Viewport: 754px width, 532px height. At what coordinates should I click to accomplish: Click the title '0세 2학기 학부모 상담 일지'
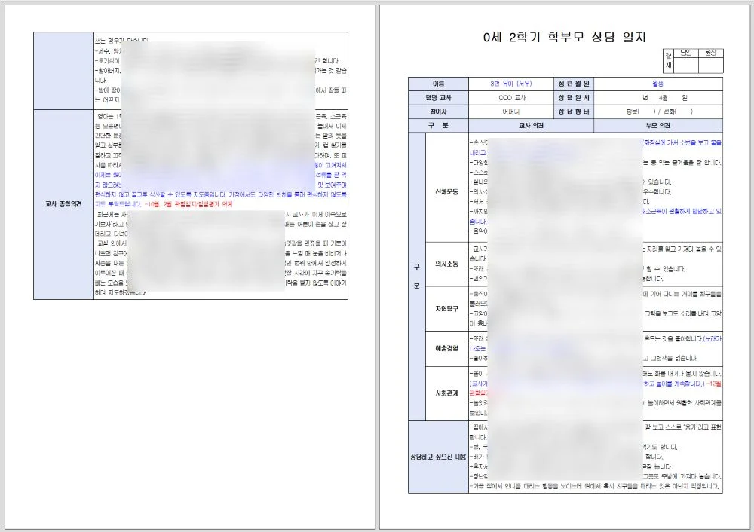coord(565,37)
